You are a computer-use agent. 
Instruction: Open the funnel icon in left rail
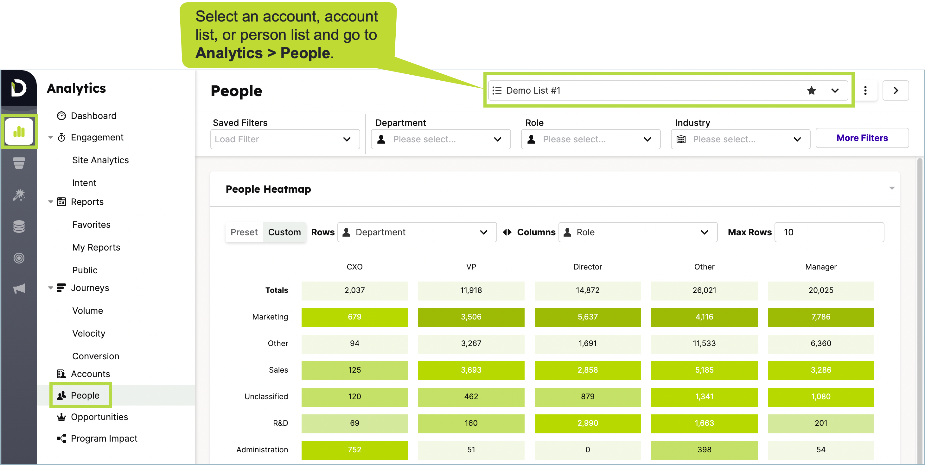(19, 163)
